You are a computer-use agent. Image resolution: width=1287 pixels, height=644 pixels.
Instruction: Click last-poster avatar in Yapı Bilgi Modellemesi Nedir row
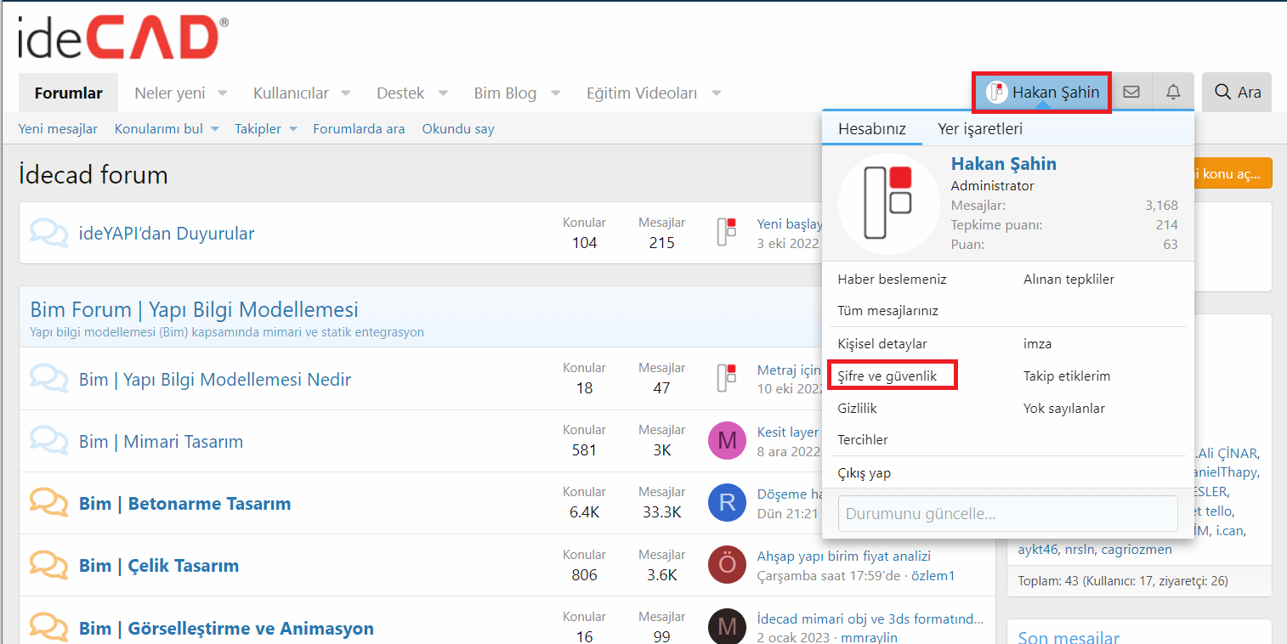727,378
